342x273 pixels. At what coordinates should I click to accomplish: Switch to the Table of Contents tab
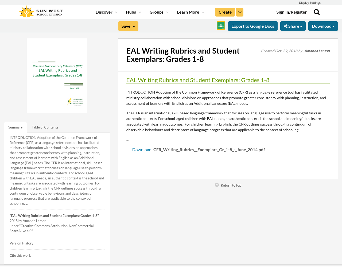click(45, 127)
